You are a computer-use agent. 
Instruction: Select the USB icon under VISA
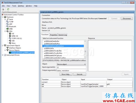(x=10, y=41)
